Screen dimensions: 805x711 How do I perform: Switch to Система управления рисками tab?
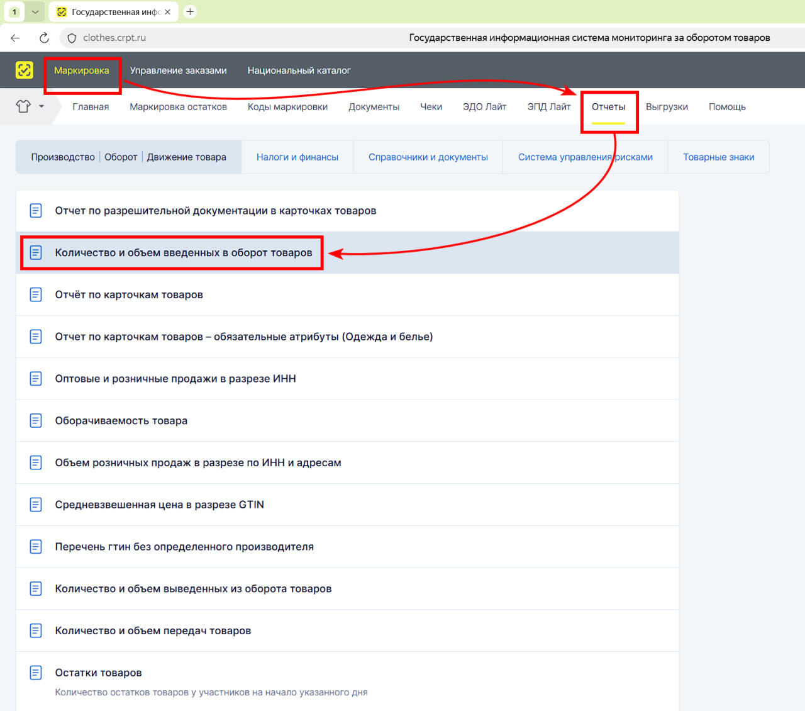click(x=586, y=157)
